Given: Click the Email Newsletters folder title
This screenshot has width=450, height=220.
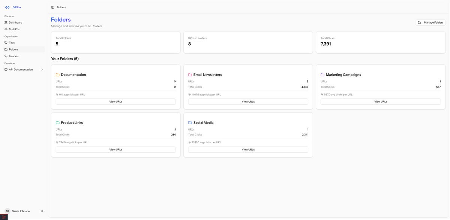Looking at the screenshot, I should click(208, 75).
